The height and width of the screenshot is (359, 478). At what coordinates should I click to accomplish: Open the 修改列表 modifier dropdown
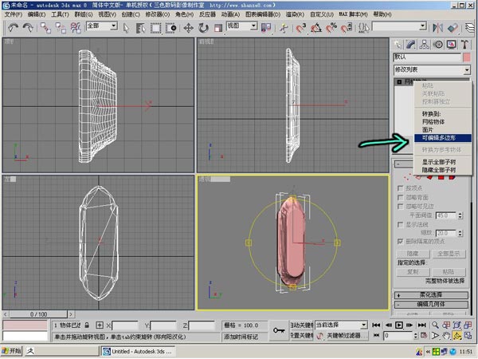pos(432,70)
